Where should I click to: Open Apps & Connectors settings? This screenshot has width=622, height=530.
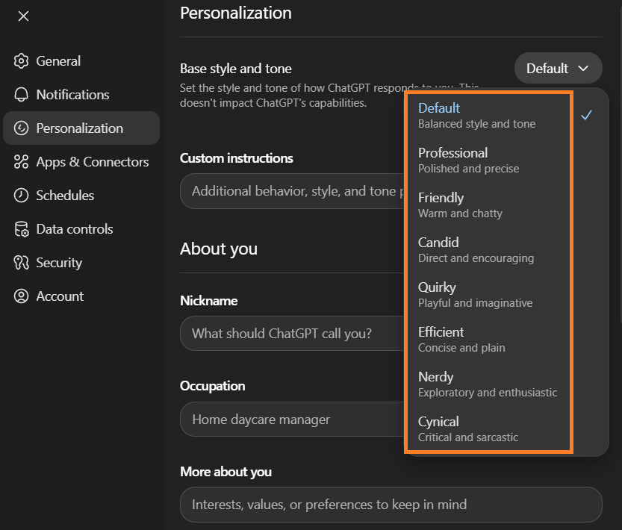81,162
